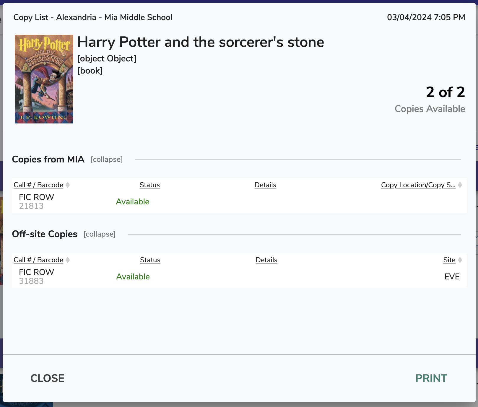Screen dimensions: 478x407
Task: Collapse the Off-site Copies section
Action: click(100, 234)
